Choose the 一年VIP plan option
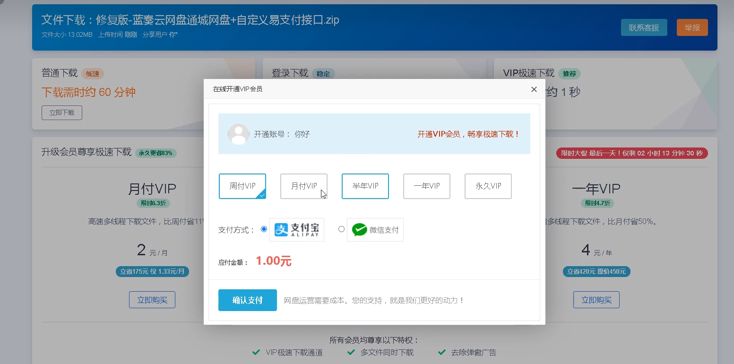Screen dimensions: 734x364 tap(427, 186)
